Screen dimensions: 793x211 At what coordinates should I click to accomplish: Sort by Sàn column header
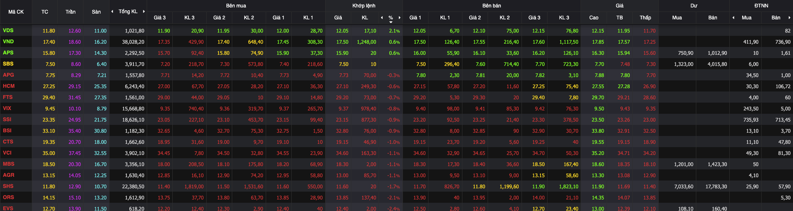click(96, 12)
